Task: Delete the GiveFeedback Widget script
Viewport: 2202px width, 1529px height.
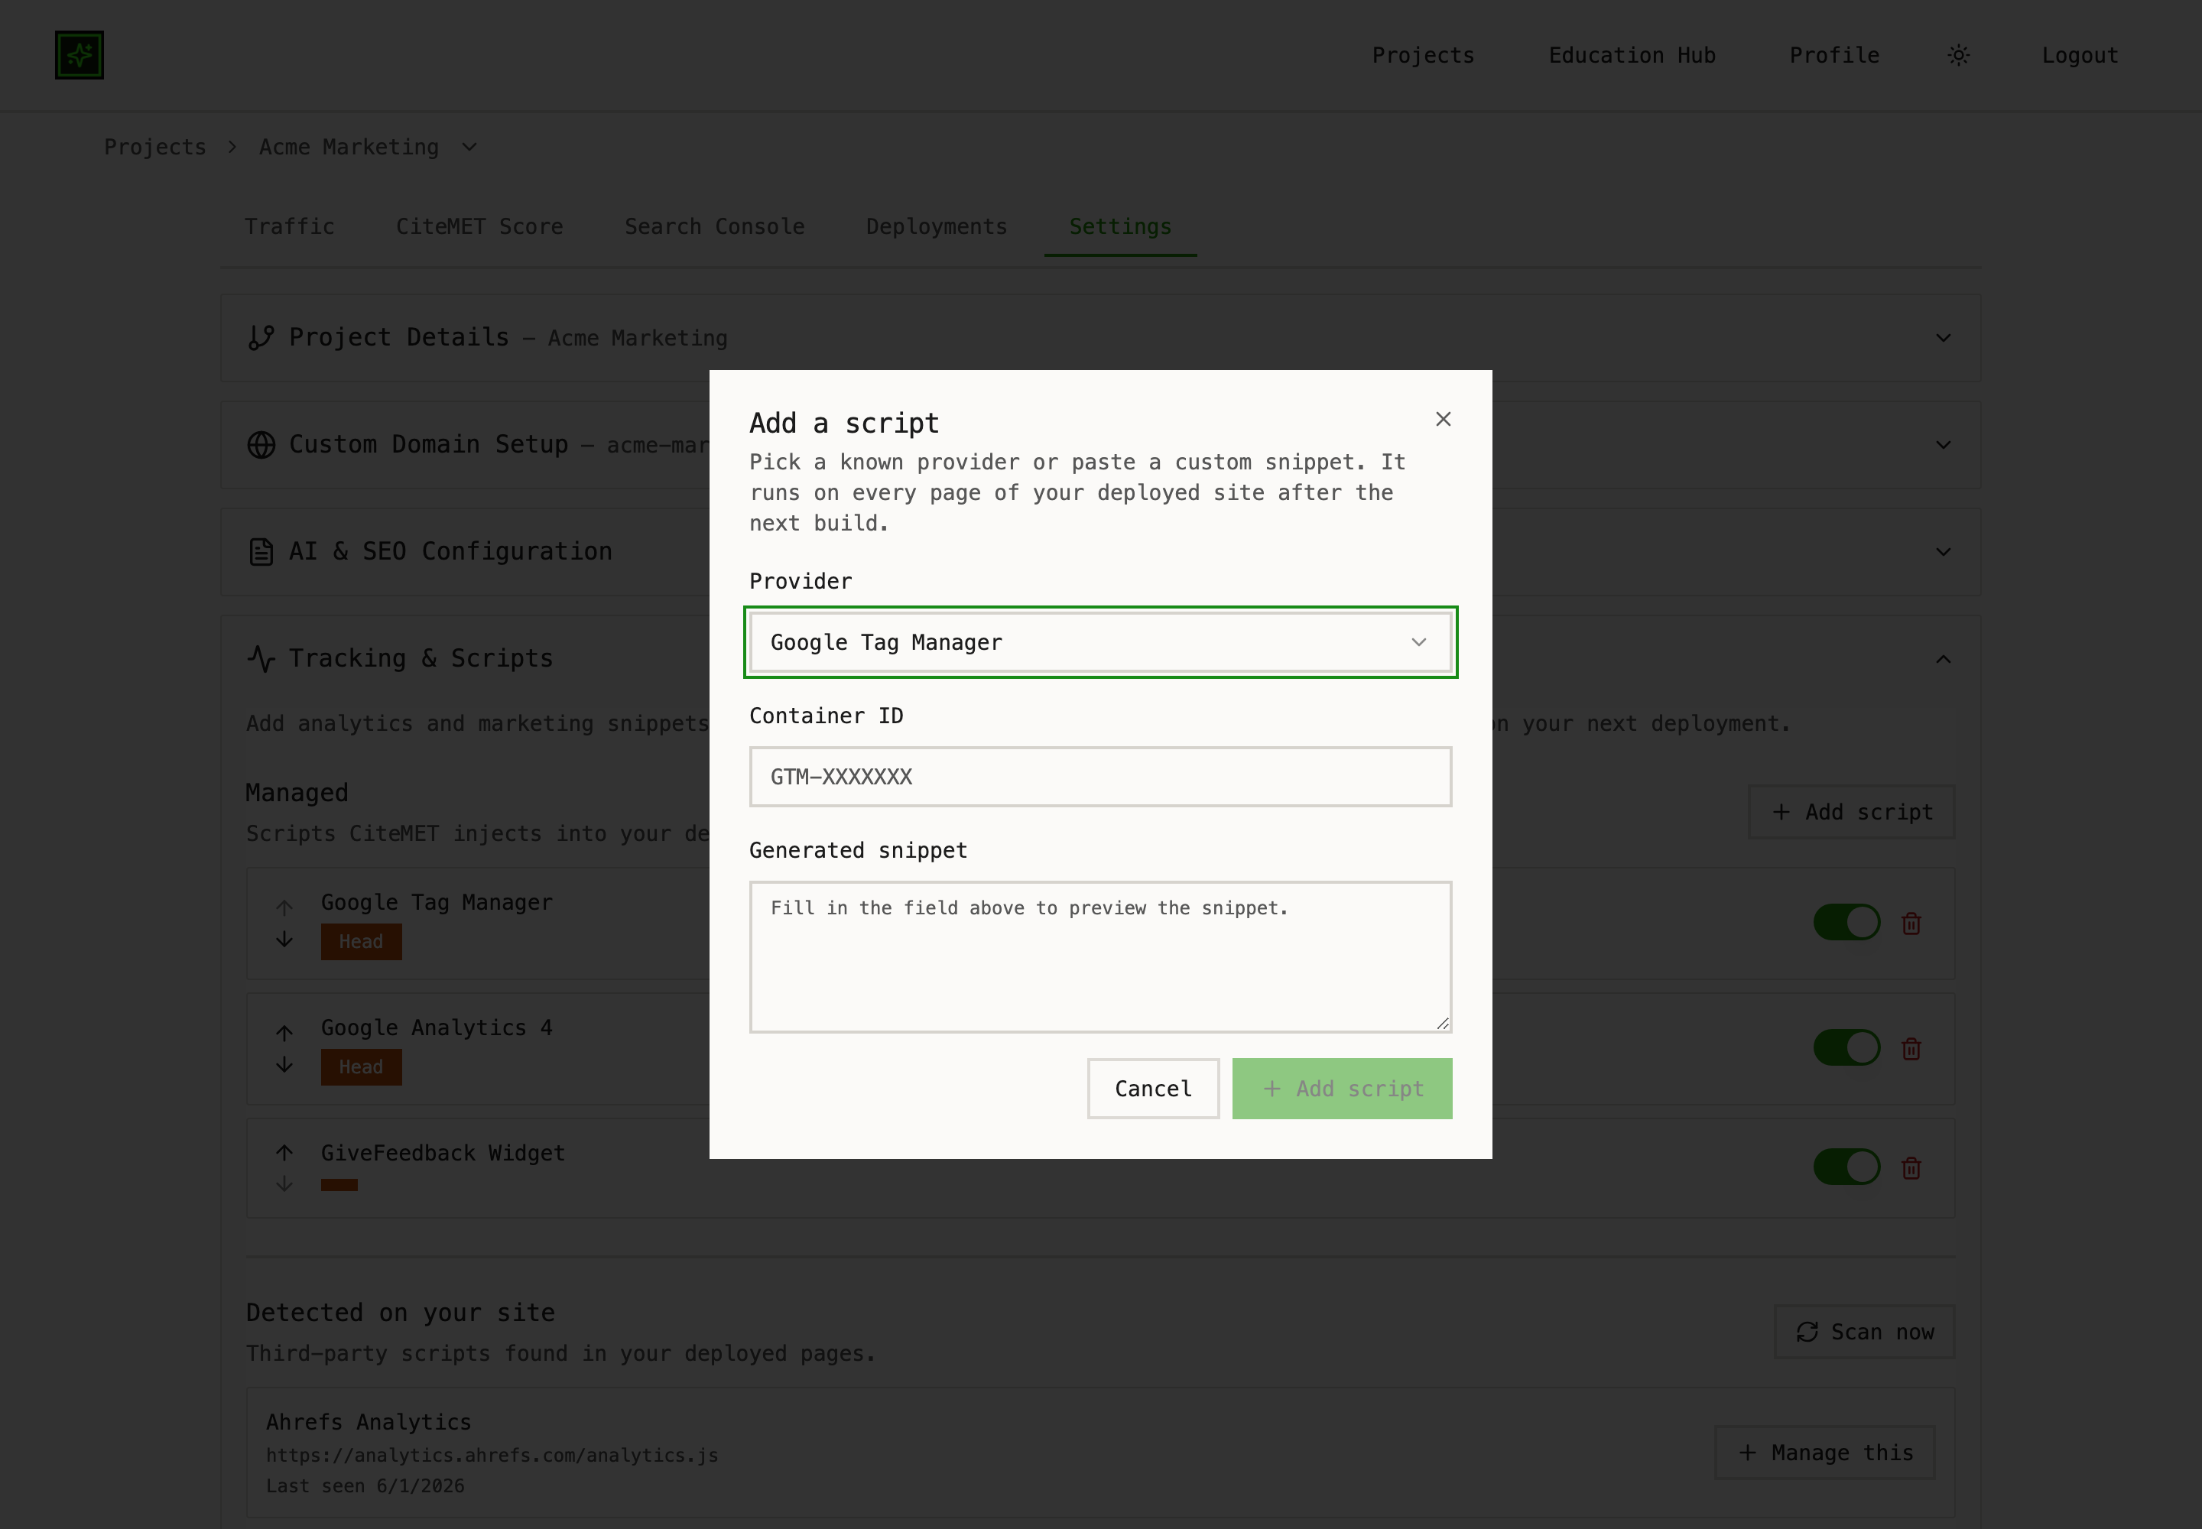Action: click(1911, 1167)
